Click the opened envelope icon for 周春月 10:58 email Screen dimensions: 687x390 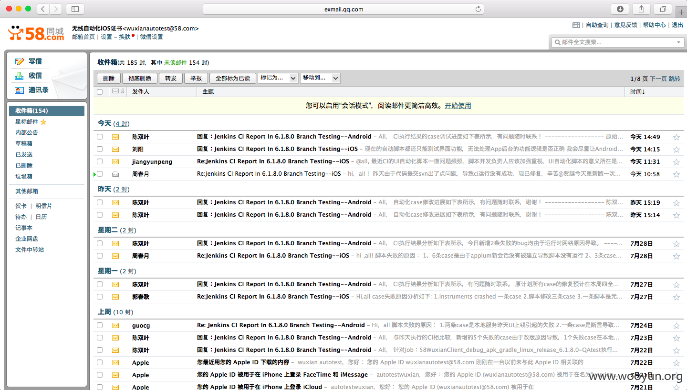click(115, 174)
